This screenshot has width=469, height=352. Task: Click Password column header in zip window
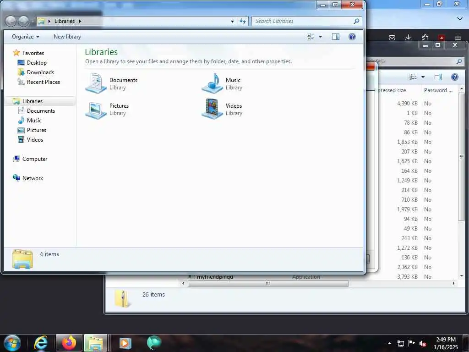tap(438, 90)
